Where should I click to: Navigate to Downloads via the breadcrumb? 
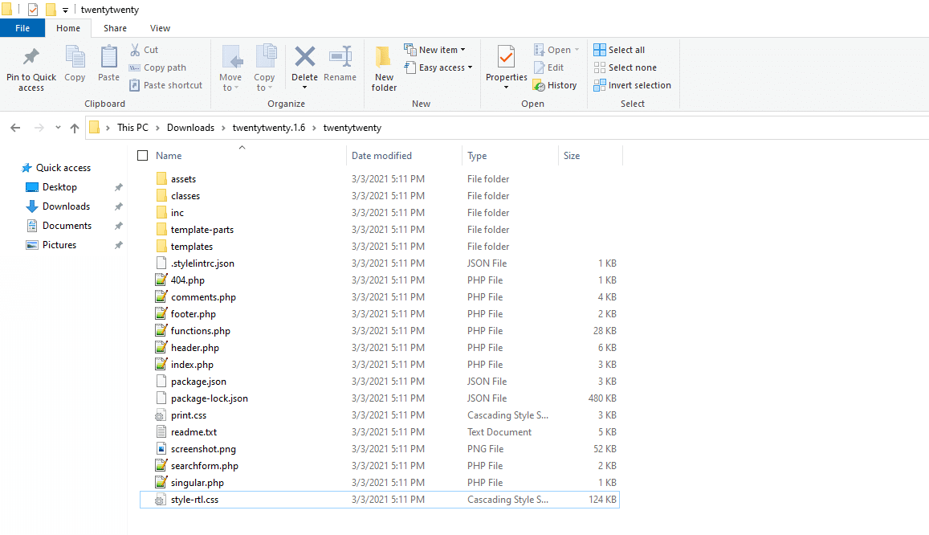(190, 127)
